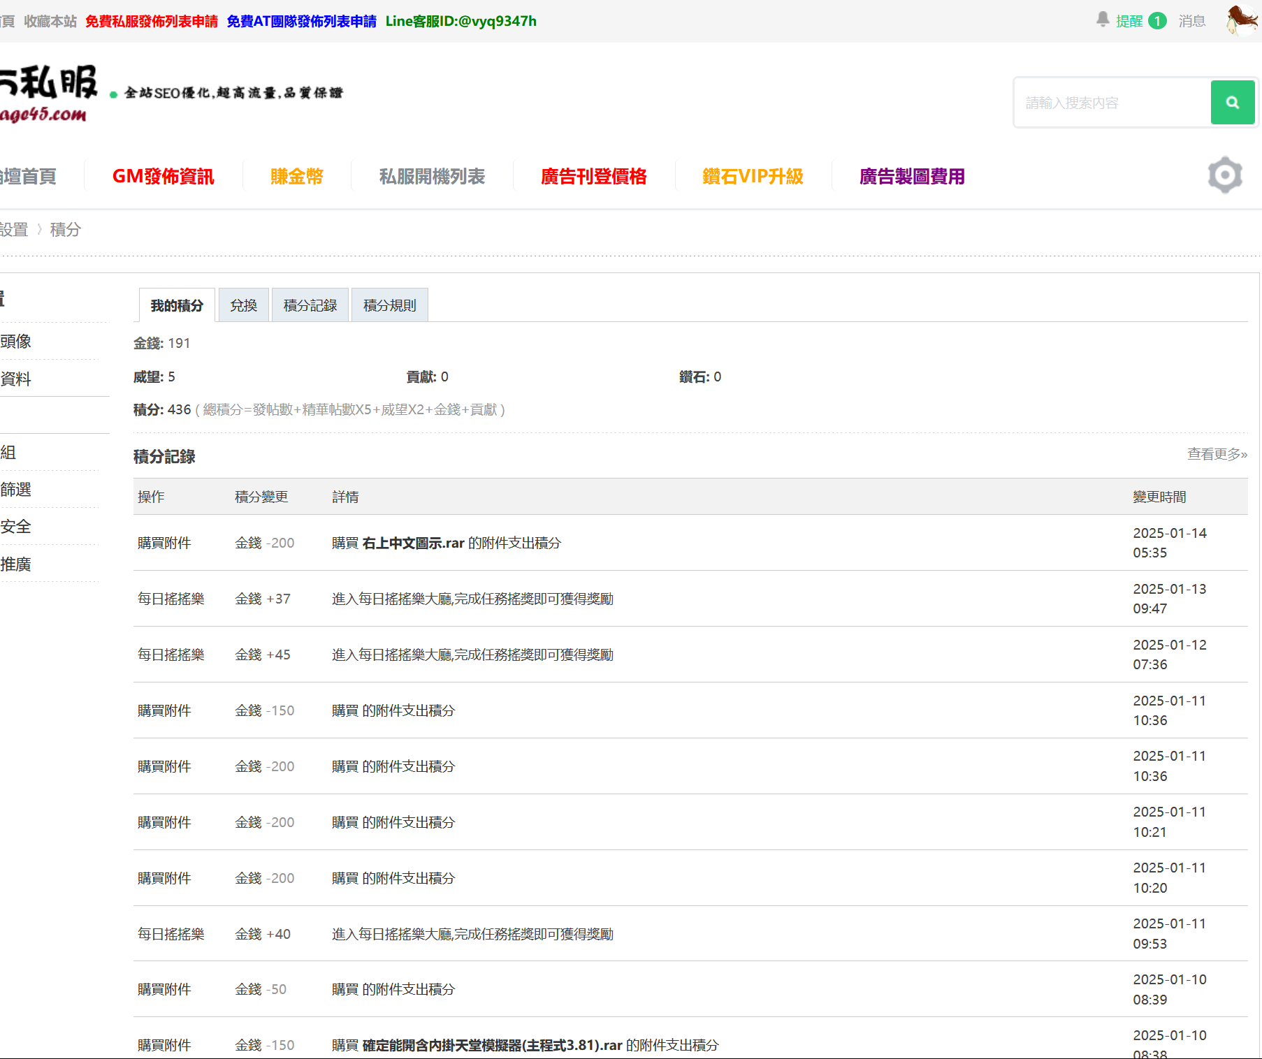Click 詳情 column header
This screenshot has width=1262, height=1059.
(345, 497)
